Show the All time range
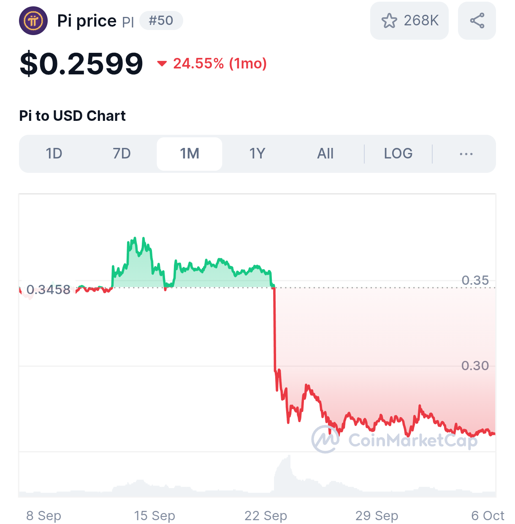Viewport: 515px width, 524px height. click(325, 154)
